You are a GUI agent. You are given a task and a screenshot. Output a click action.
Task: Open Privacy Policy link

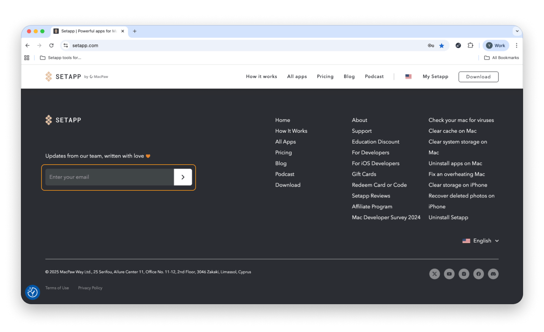(90, 288)
